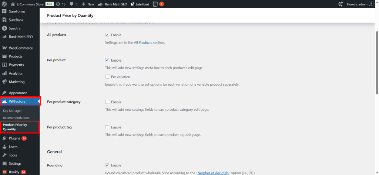Screen dimensions: 379x175
Task: Disable the All products checkbox
Action: [x=107, y=35]
